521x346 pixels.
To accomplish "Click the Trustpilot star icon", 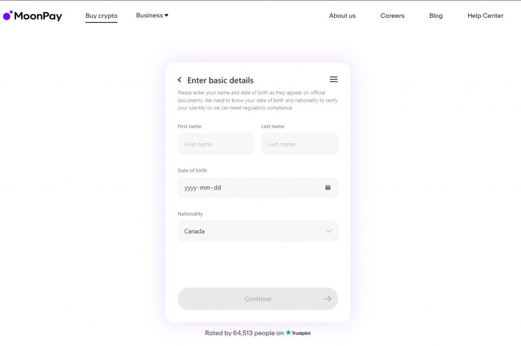I will [288, 333].
